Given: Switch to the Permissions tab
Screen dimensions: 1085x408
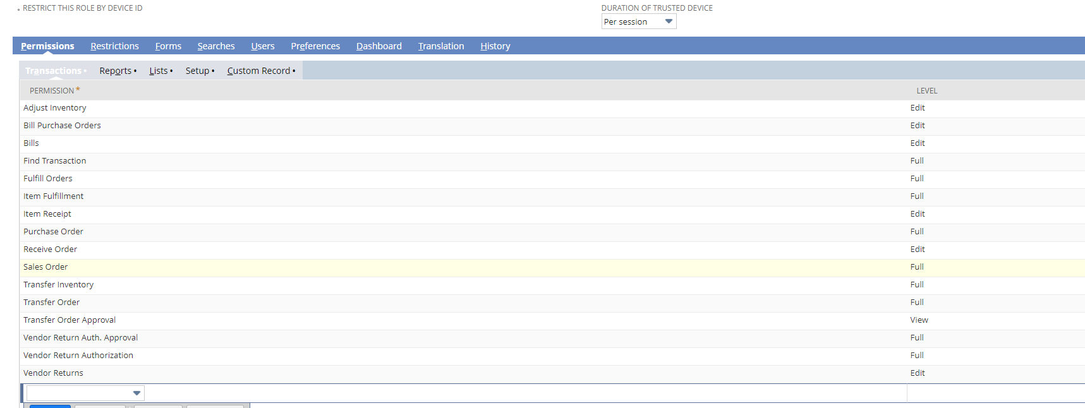Looking at the screenshot, I should pos(47,46).
